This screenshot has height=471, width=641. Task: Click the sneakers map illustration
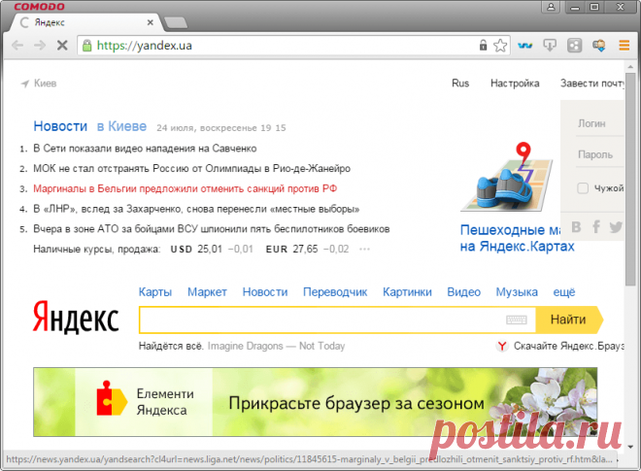click(507, 177)
